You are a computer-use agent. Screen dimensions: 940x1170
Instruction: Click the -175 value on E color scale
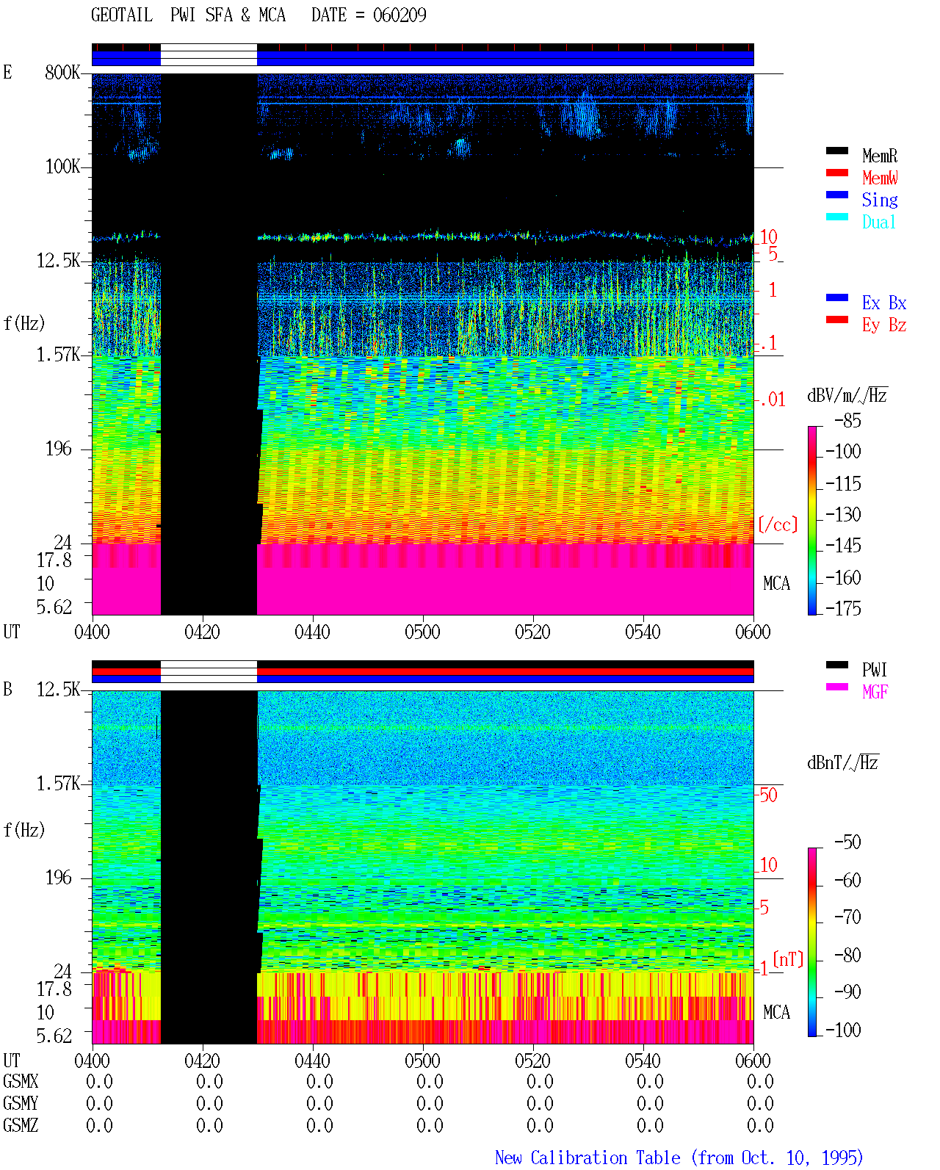pyautogui.click(x=843, y=608)
